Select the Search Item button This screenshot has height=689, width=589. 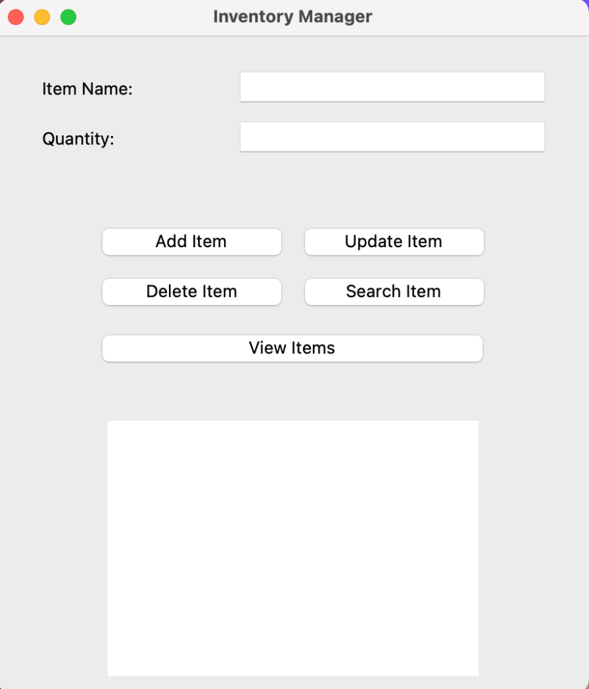pos(394,292)
